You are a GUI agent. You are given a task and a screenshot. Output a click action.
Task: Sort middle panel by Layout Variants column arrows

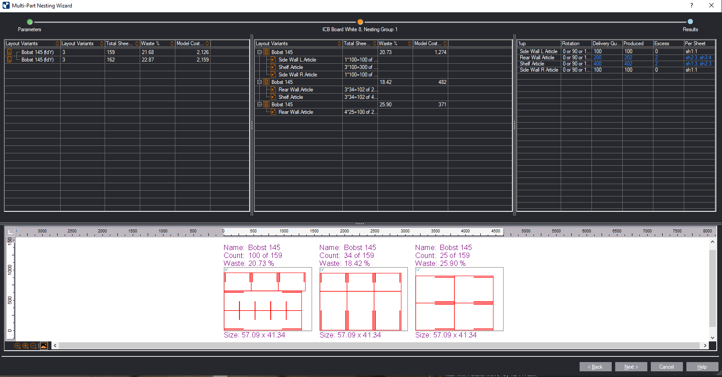coord(339,43)
